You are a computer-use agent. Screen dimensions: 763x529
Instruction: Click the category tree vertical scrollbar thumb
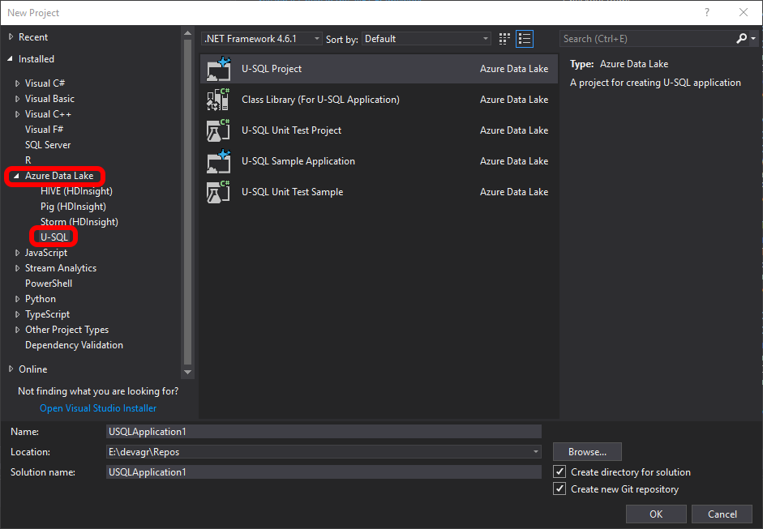pyautogui.click(x=187, y=202)
